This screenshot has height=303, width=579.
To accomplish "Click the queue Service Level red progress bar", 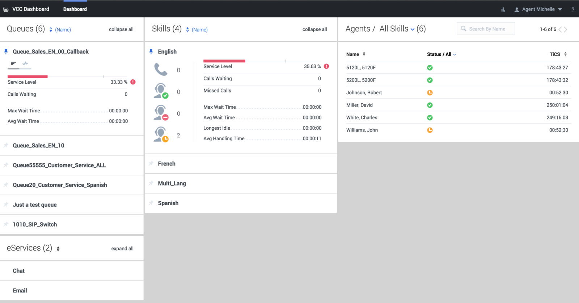I will [x=28, y=76].
